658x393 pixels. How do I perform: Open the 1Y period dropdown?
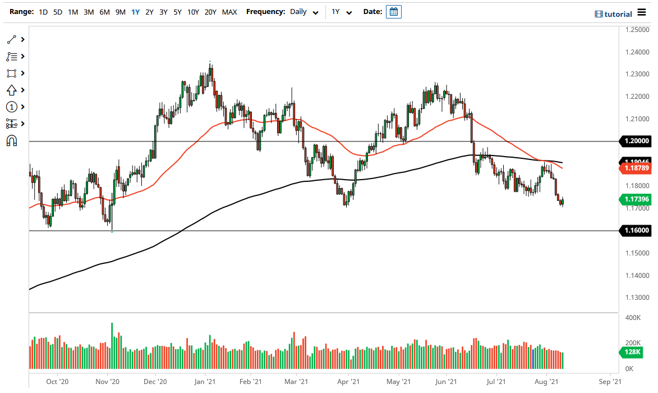coord(341,12)
